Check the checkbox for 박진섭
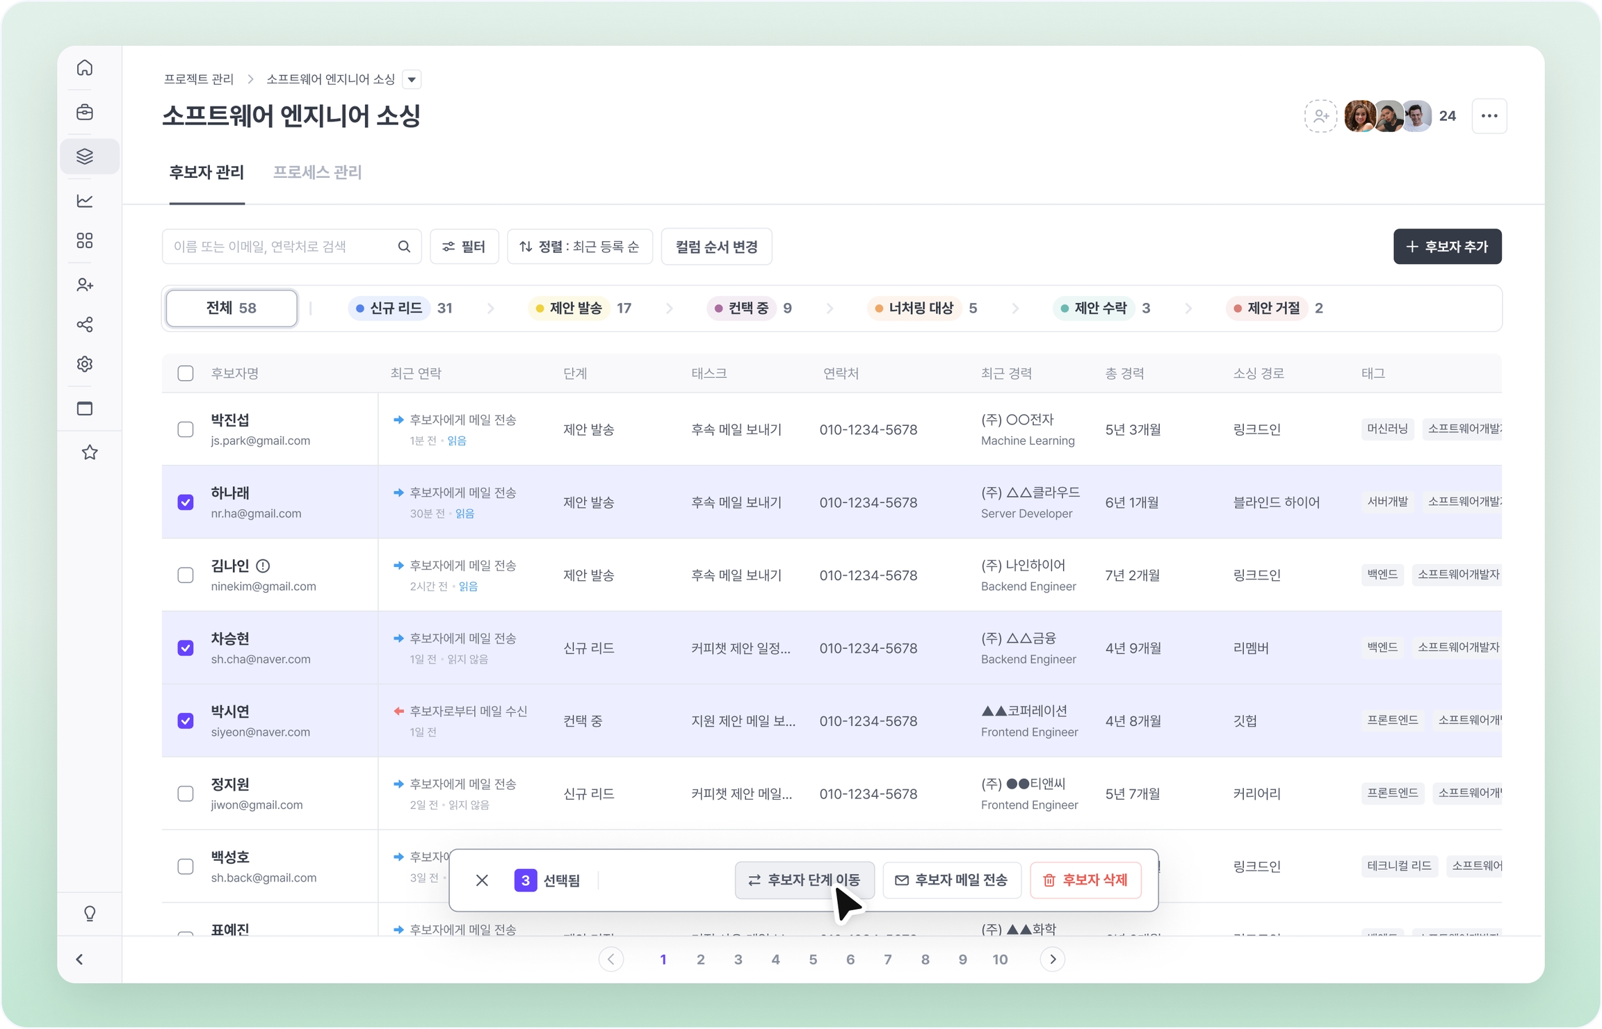Viewport: 1602px width, 1029px height. 186,429
